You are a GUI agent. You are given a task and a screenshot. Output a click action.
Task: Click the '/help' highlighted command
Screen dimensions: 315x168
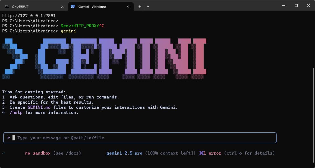pos(16,112)
